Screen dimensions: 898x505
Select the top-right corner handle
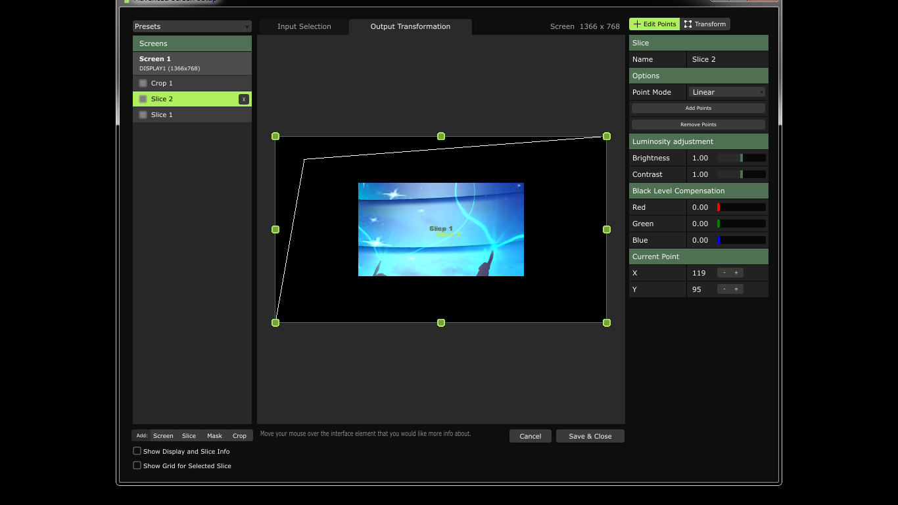[607, 136]
